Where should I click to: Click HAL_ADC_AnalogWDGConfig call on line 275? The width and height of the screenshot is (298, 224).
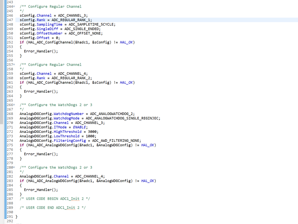pos(53,145)
